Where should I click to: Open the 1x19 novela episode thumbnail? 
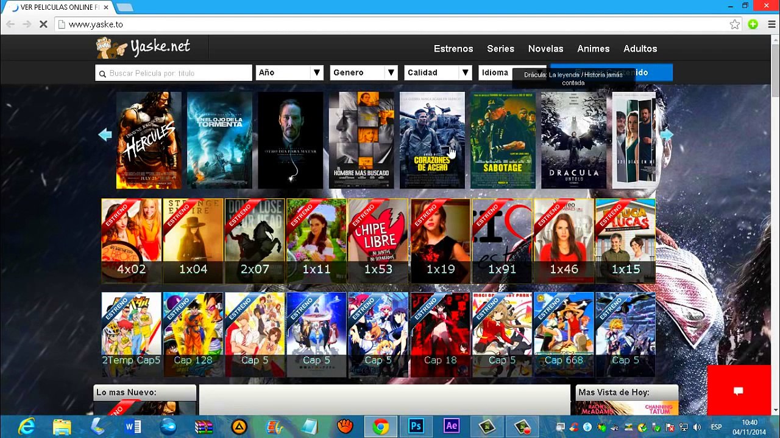pyautogui.click(x=441, y=241)
